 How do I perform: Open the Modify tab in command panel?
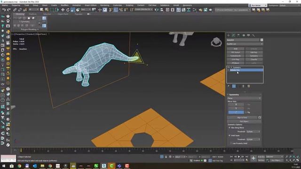click(x=233, y=35)
